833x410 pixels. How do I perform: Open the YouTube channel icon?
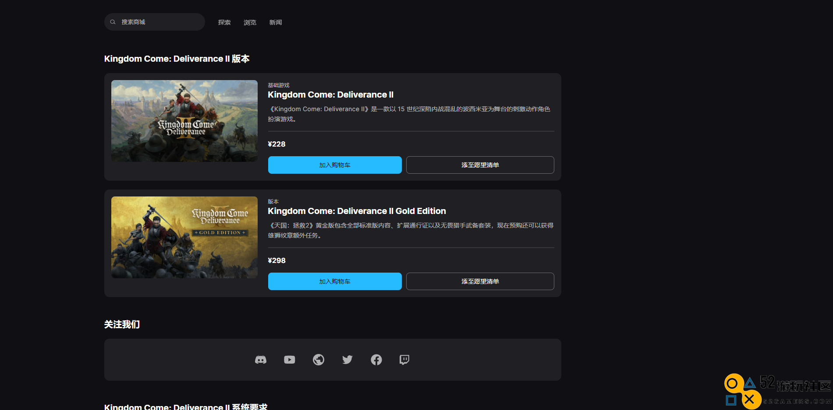click(x=290, y=360)
